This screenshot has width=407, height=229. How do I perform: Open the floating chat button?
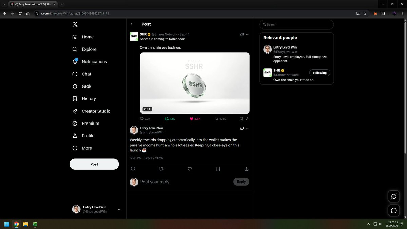pos(394,211)
